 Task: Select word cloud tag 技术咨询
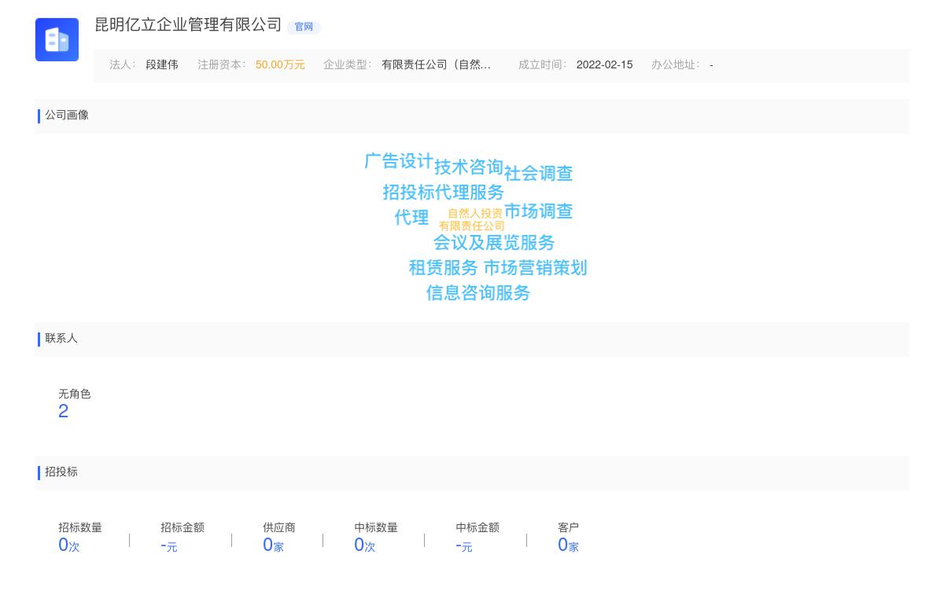(469, 167)
